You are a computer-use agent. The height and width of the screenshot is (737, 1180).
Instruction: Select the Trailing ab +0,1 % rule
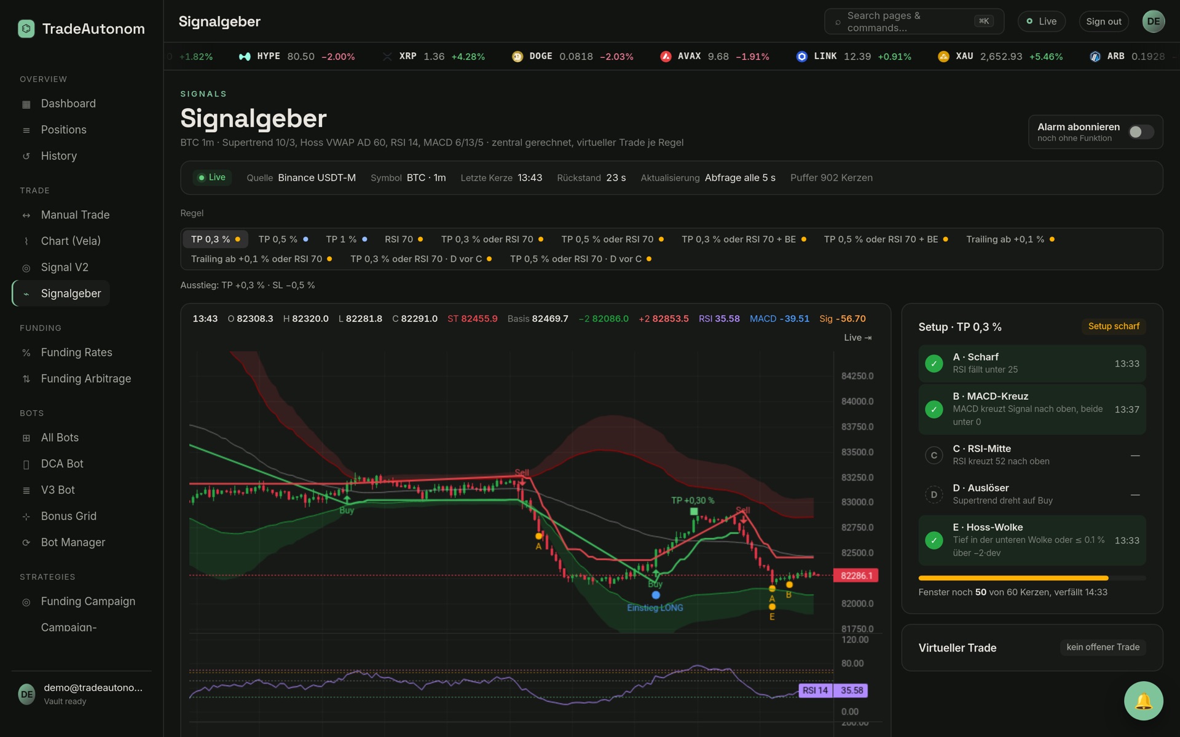(1010, 239)
